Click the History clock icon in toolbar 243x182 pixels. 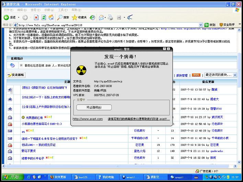(x=93, y=17)
